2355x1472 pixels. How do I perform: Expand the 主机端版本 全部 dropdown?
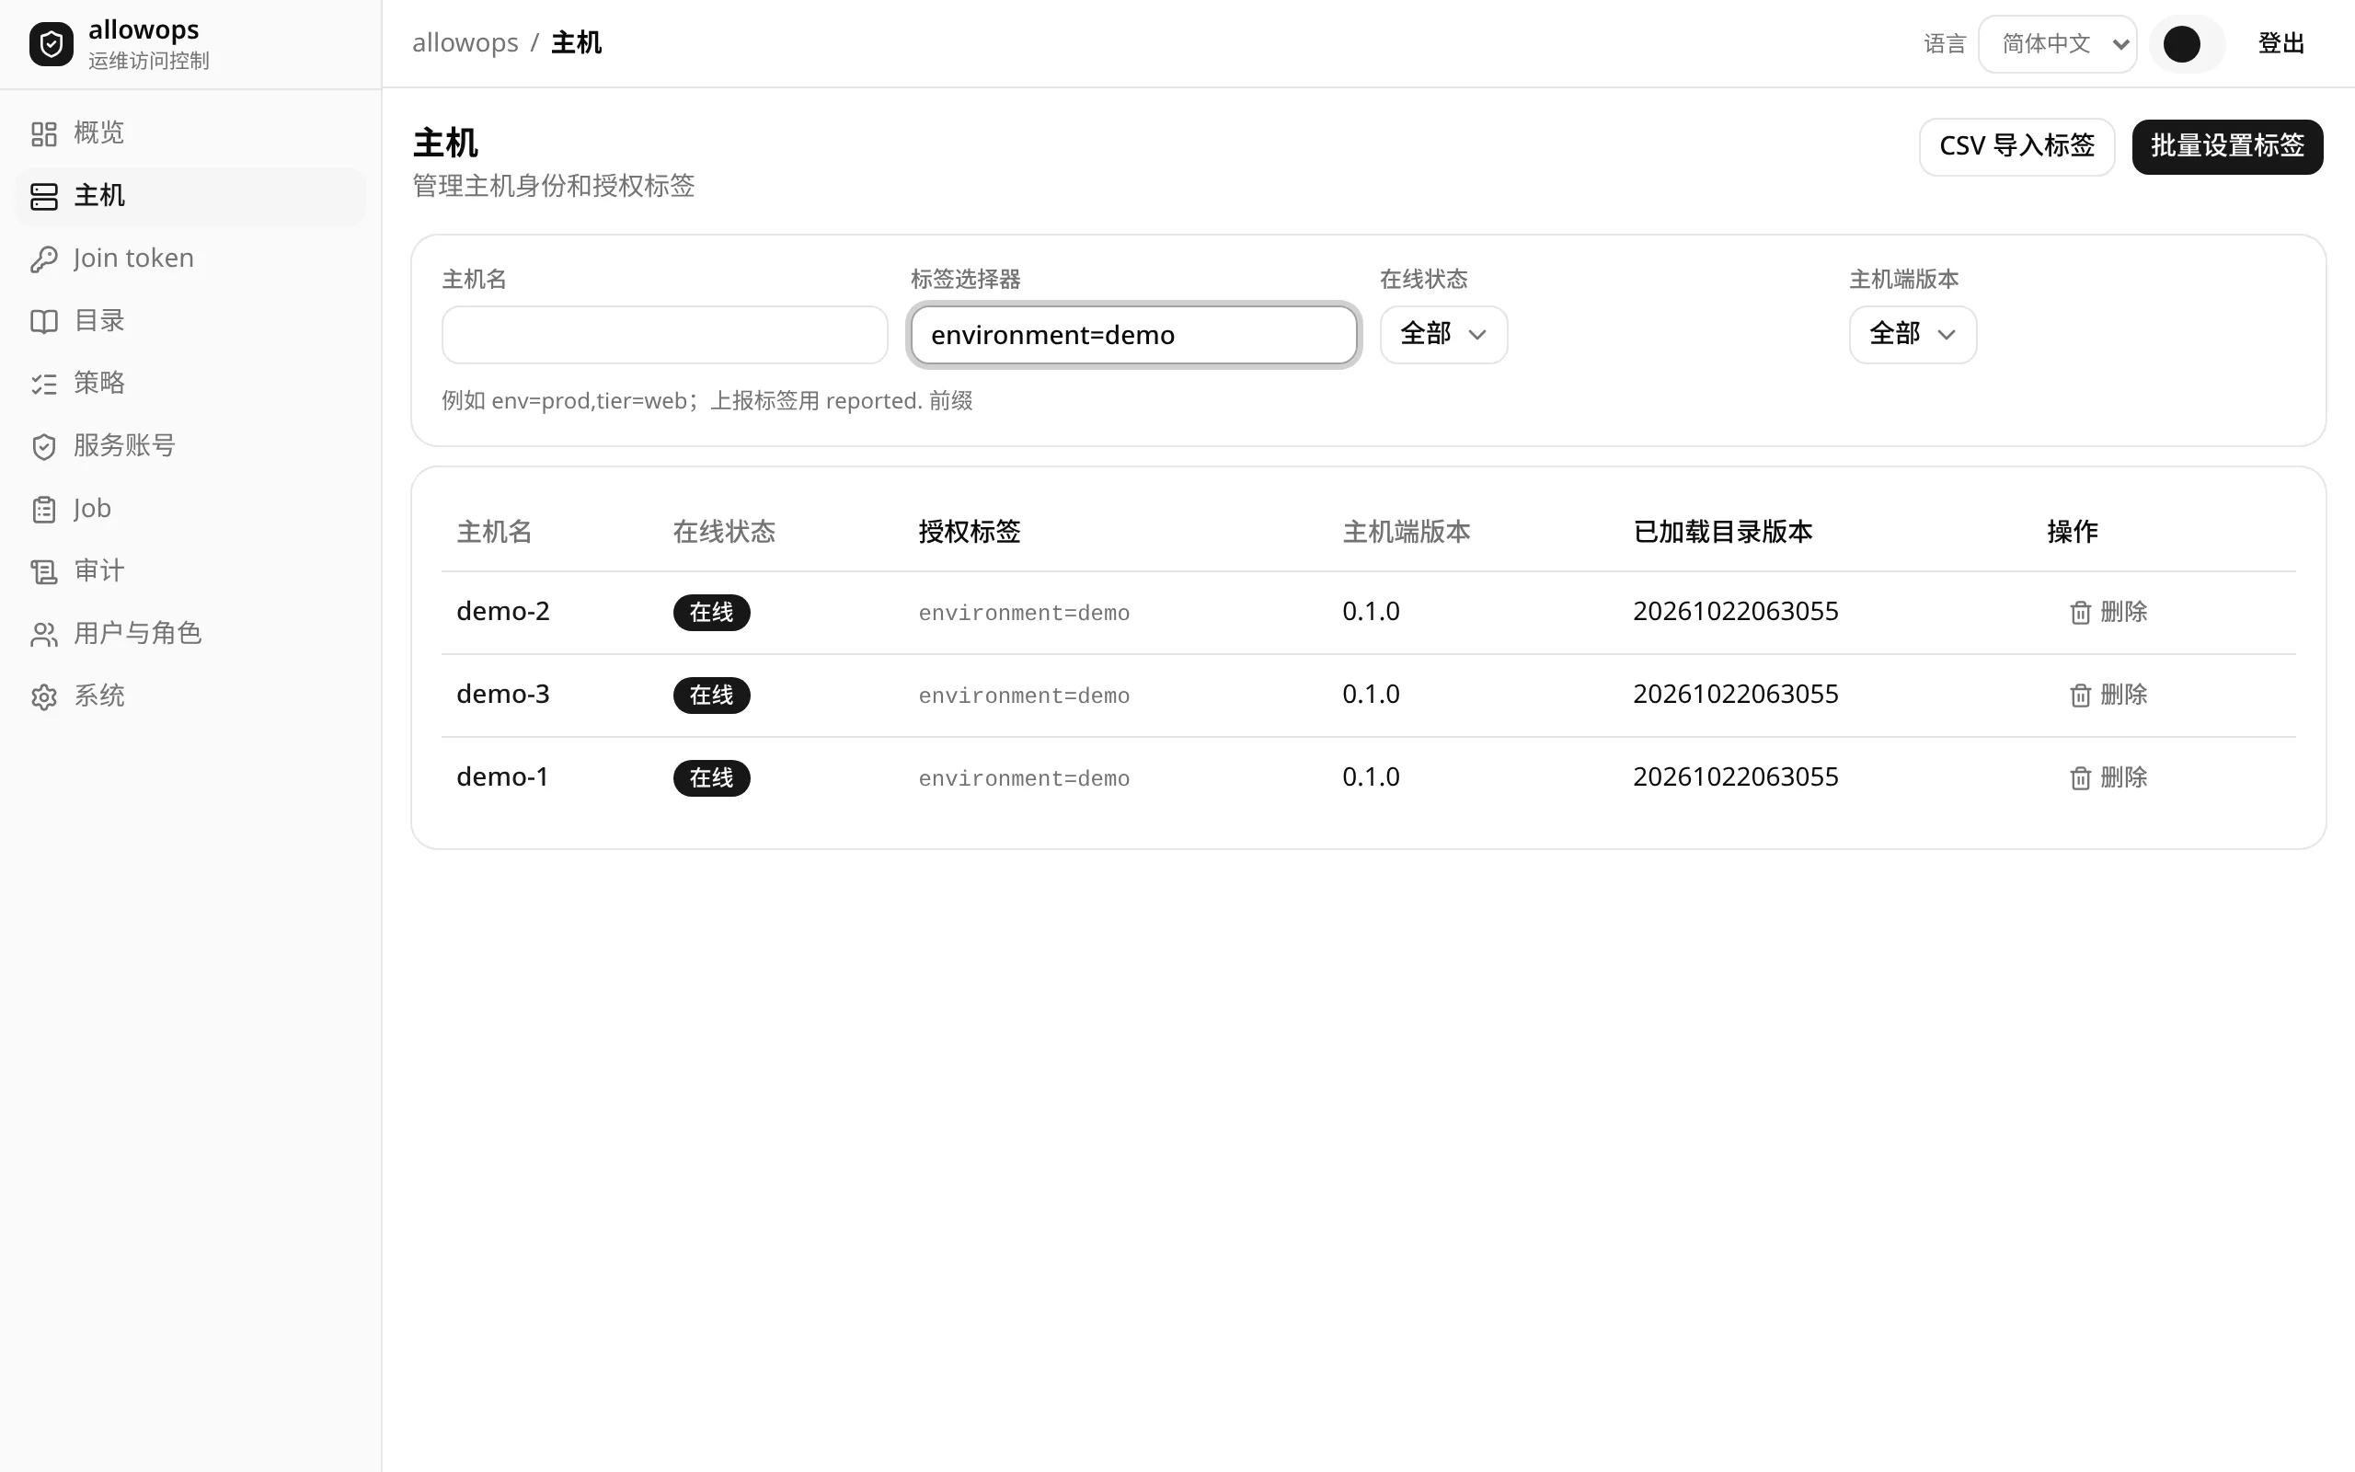point(1913,335)
